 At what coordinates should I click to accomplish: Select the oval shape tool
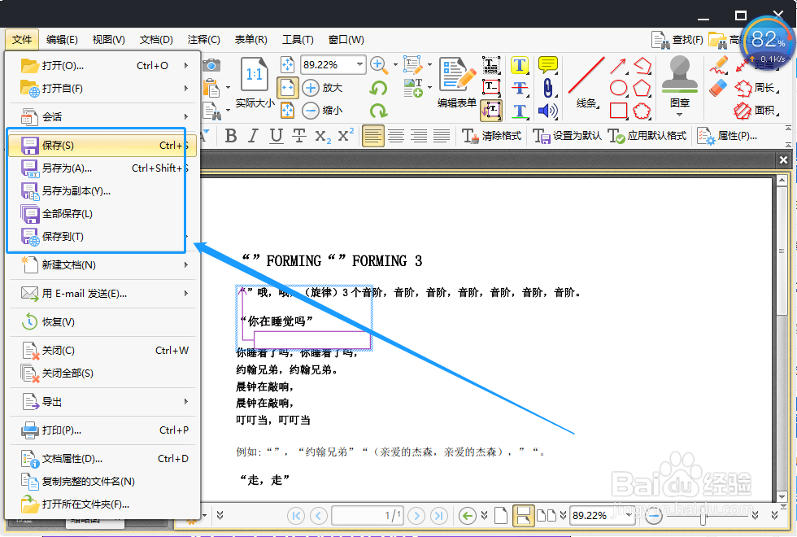(618, 88)
